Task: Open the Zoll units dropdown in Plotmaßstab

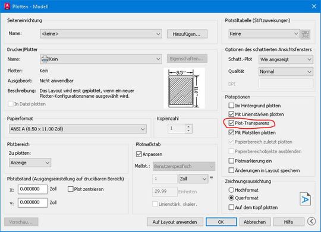Action: (x=193, y=179)
